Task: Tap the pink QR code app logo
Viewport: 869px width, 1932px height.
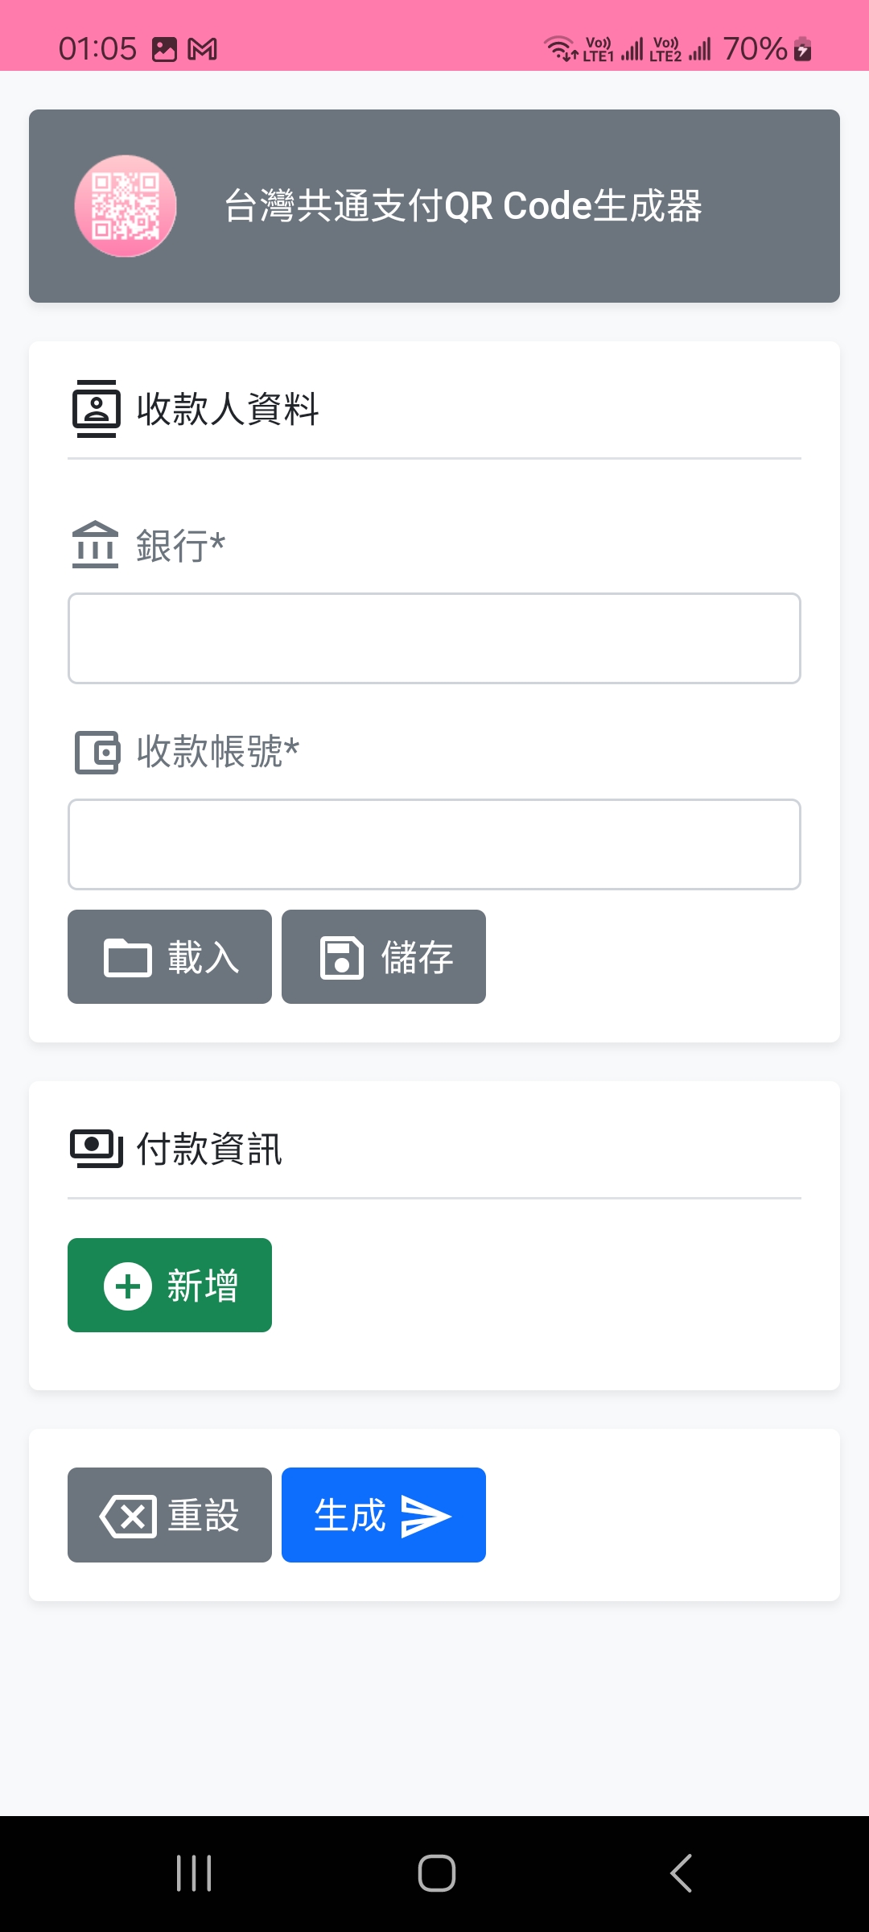Action: 126,206
